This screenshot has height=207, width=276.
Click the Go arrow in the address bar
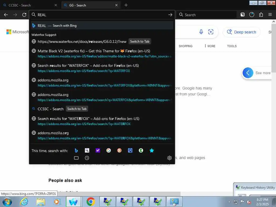pyautogui.click(x=170, y=15)
